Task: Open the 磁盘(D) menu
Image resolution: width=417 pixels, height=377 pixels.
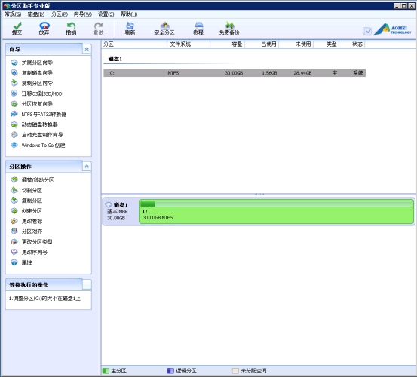Action: pos(36,14)
